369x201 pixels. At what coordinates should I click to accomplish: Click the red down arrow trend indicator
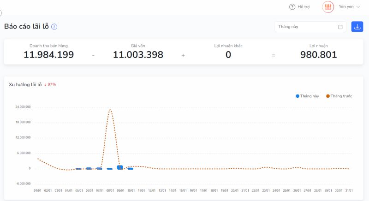[45, 85]
